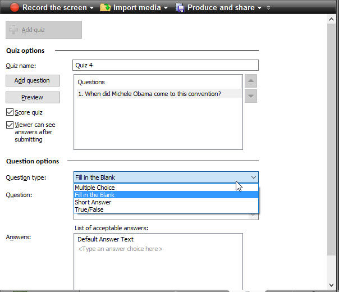Click the Produce and share icon

coord(180,7)
